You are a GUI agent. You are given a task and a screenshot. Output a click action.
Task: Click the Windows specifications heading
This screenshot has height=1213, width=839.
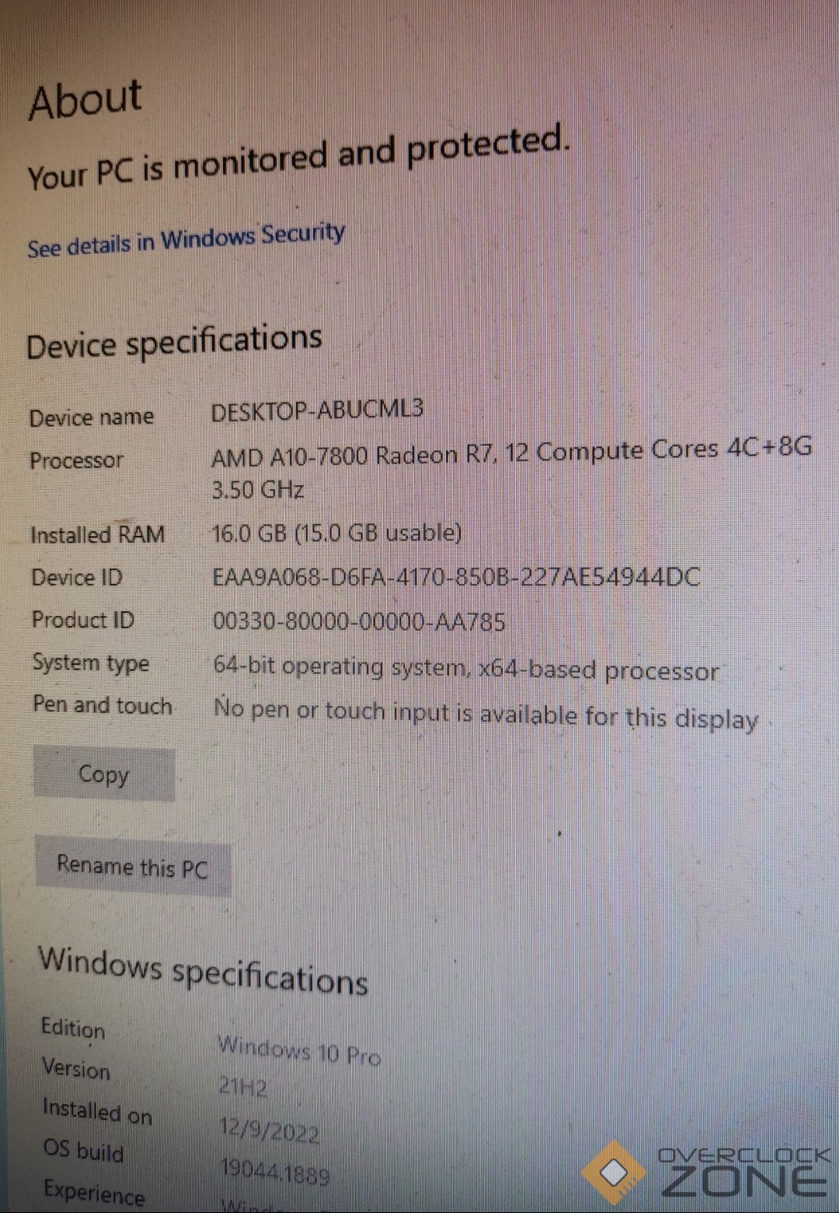[x=204, y=971]
